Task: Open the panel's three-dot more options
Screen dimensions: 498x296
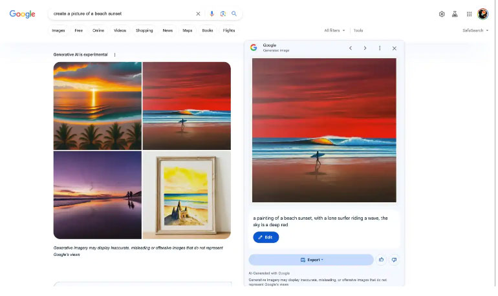Action: pyautogui.click(x=380, y=48)
